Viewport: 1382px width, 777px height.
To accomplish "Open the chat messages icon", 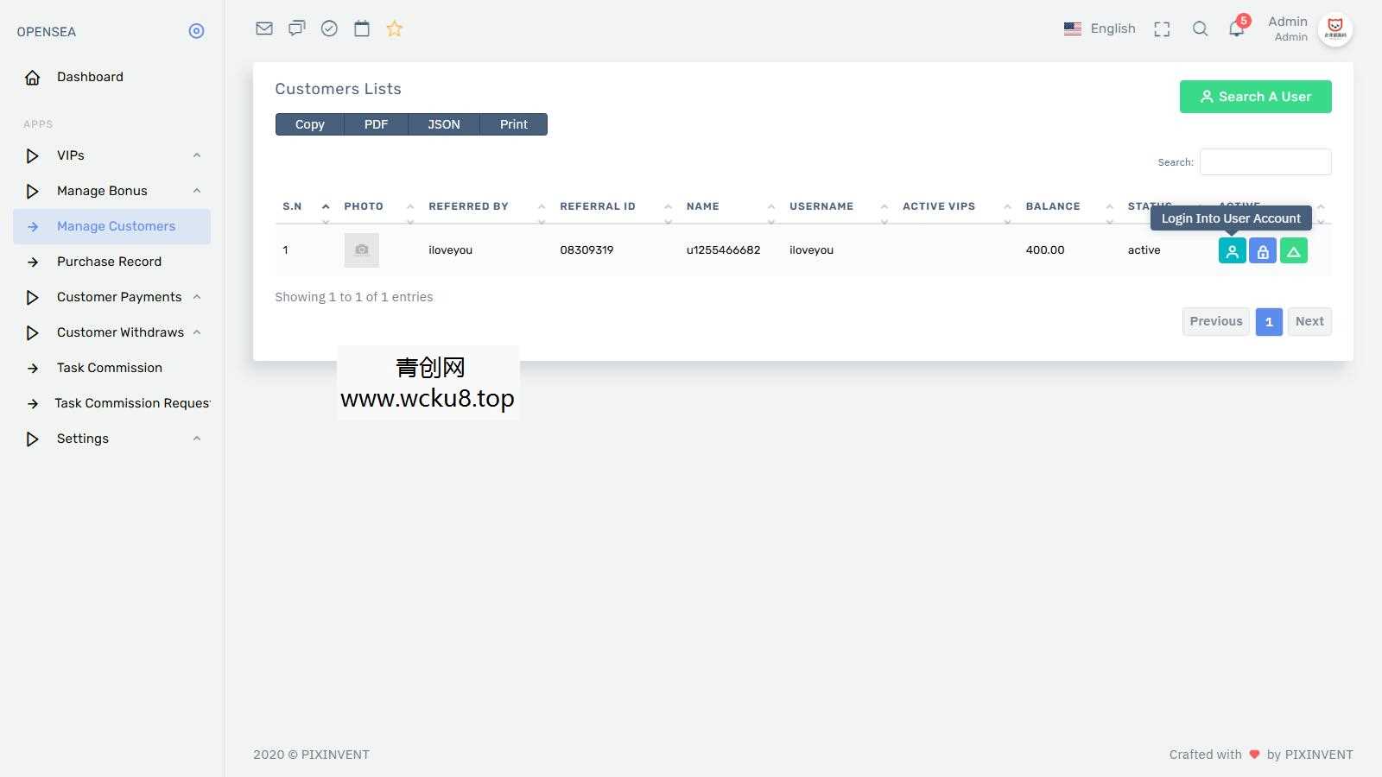I will 296,28.
